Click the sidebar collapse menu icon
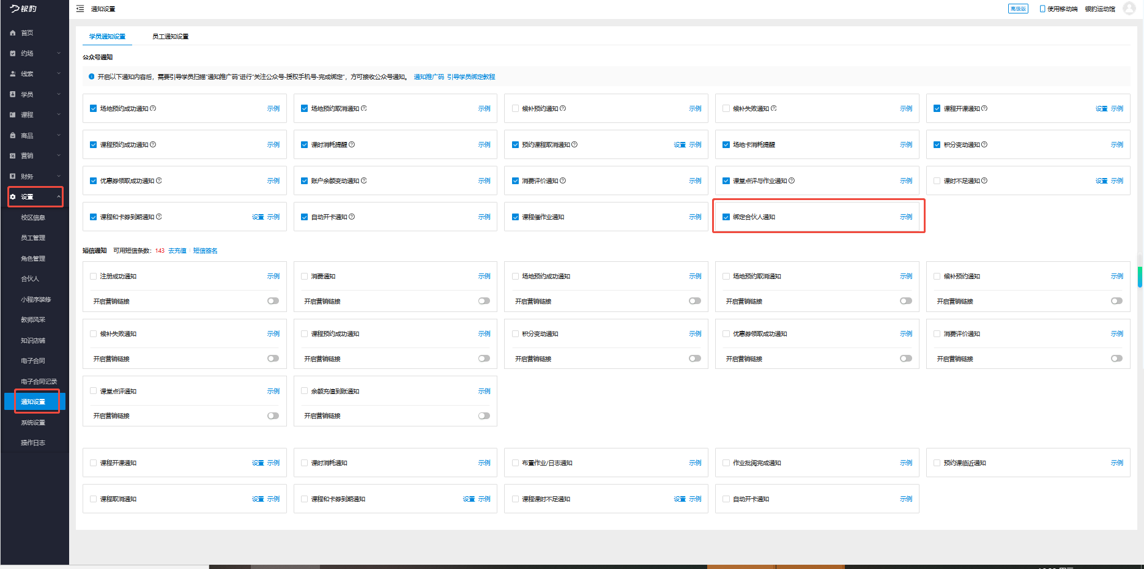The height and width of the screenshot is (569, 1144). click(x=80, y=9)
